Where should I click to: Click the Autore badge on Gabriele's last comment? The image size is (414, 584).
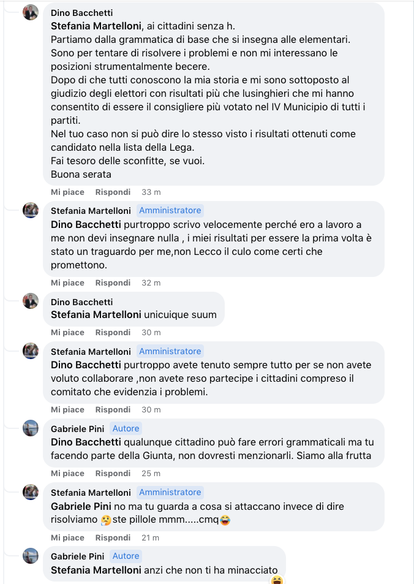[126, 556]
